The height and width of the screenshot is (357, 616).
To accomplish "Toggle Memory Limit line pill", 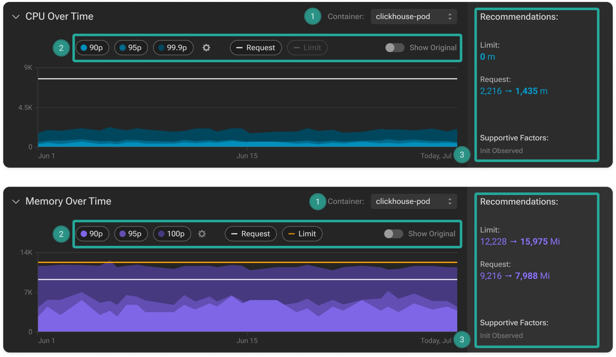I will point(302,234).
